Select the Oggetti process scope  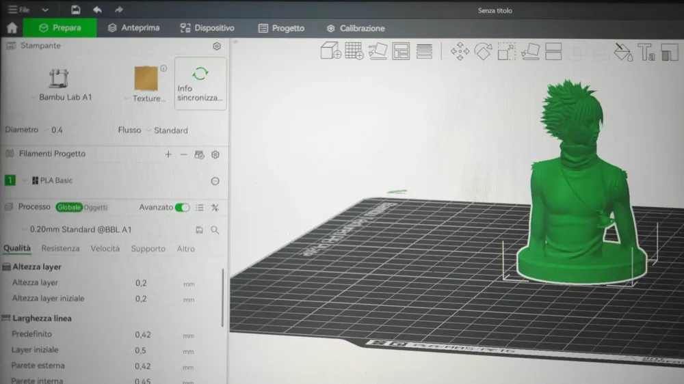(96, 208)
